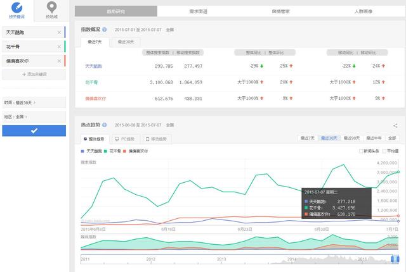Switch to the 人群画像 tab

(x=363, y=11)
